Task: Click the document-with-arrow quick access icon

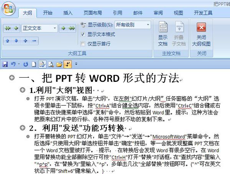Action: point(43,64)
